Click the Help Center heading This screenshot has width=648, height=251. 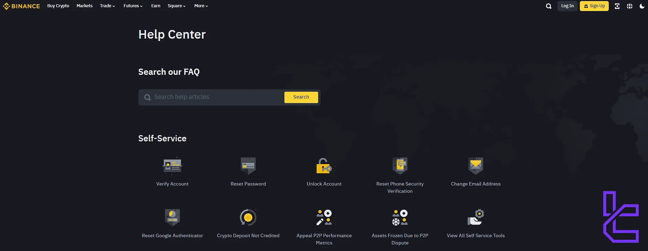pos(172,34)
